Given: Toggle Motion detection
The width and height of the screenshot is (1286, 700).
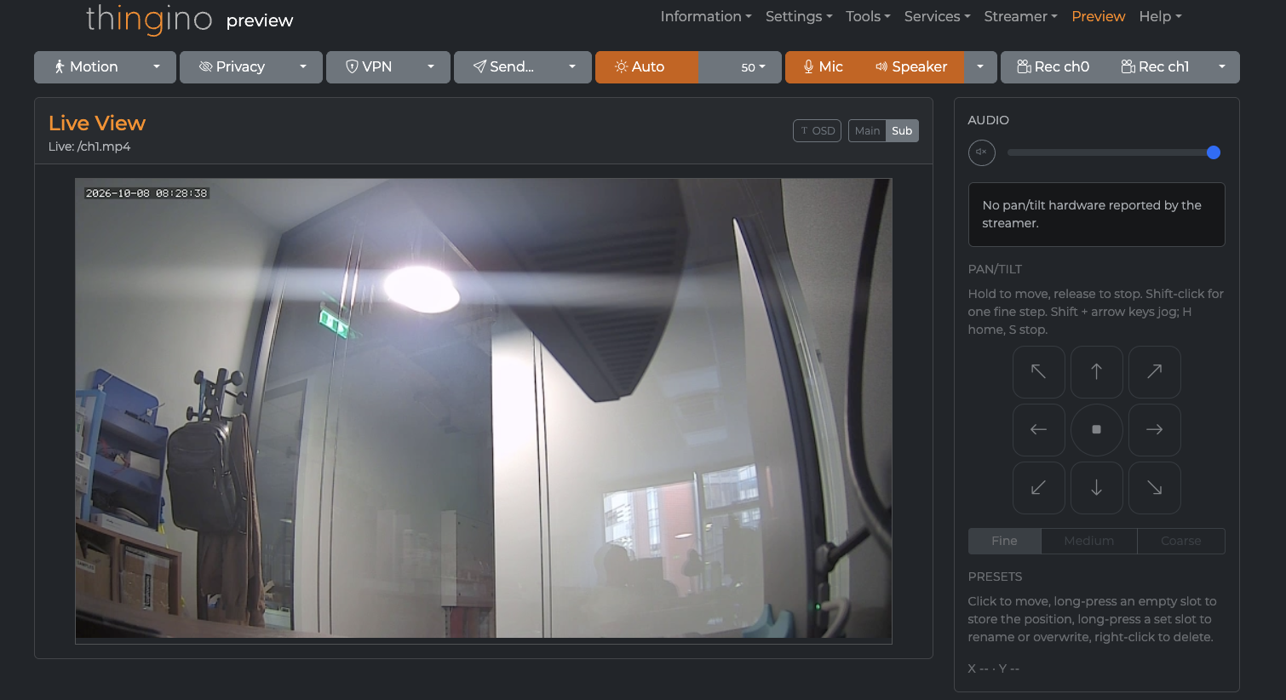Looking at the screenshot, I should click(x=86, y=67).
